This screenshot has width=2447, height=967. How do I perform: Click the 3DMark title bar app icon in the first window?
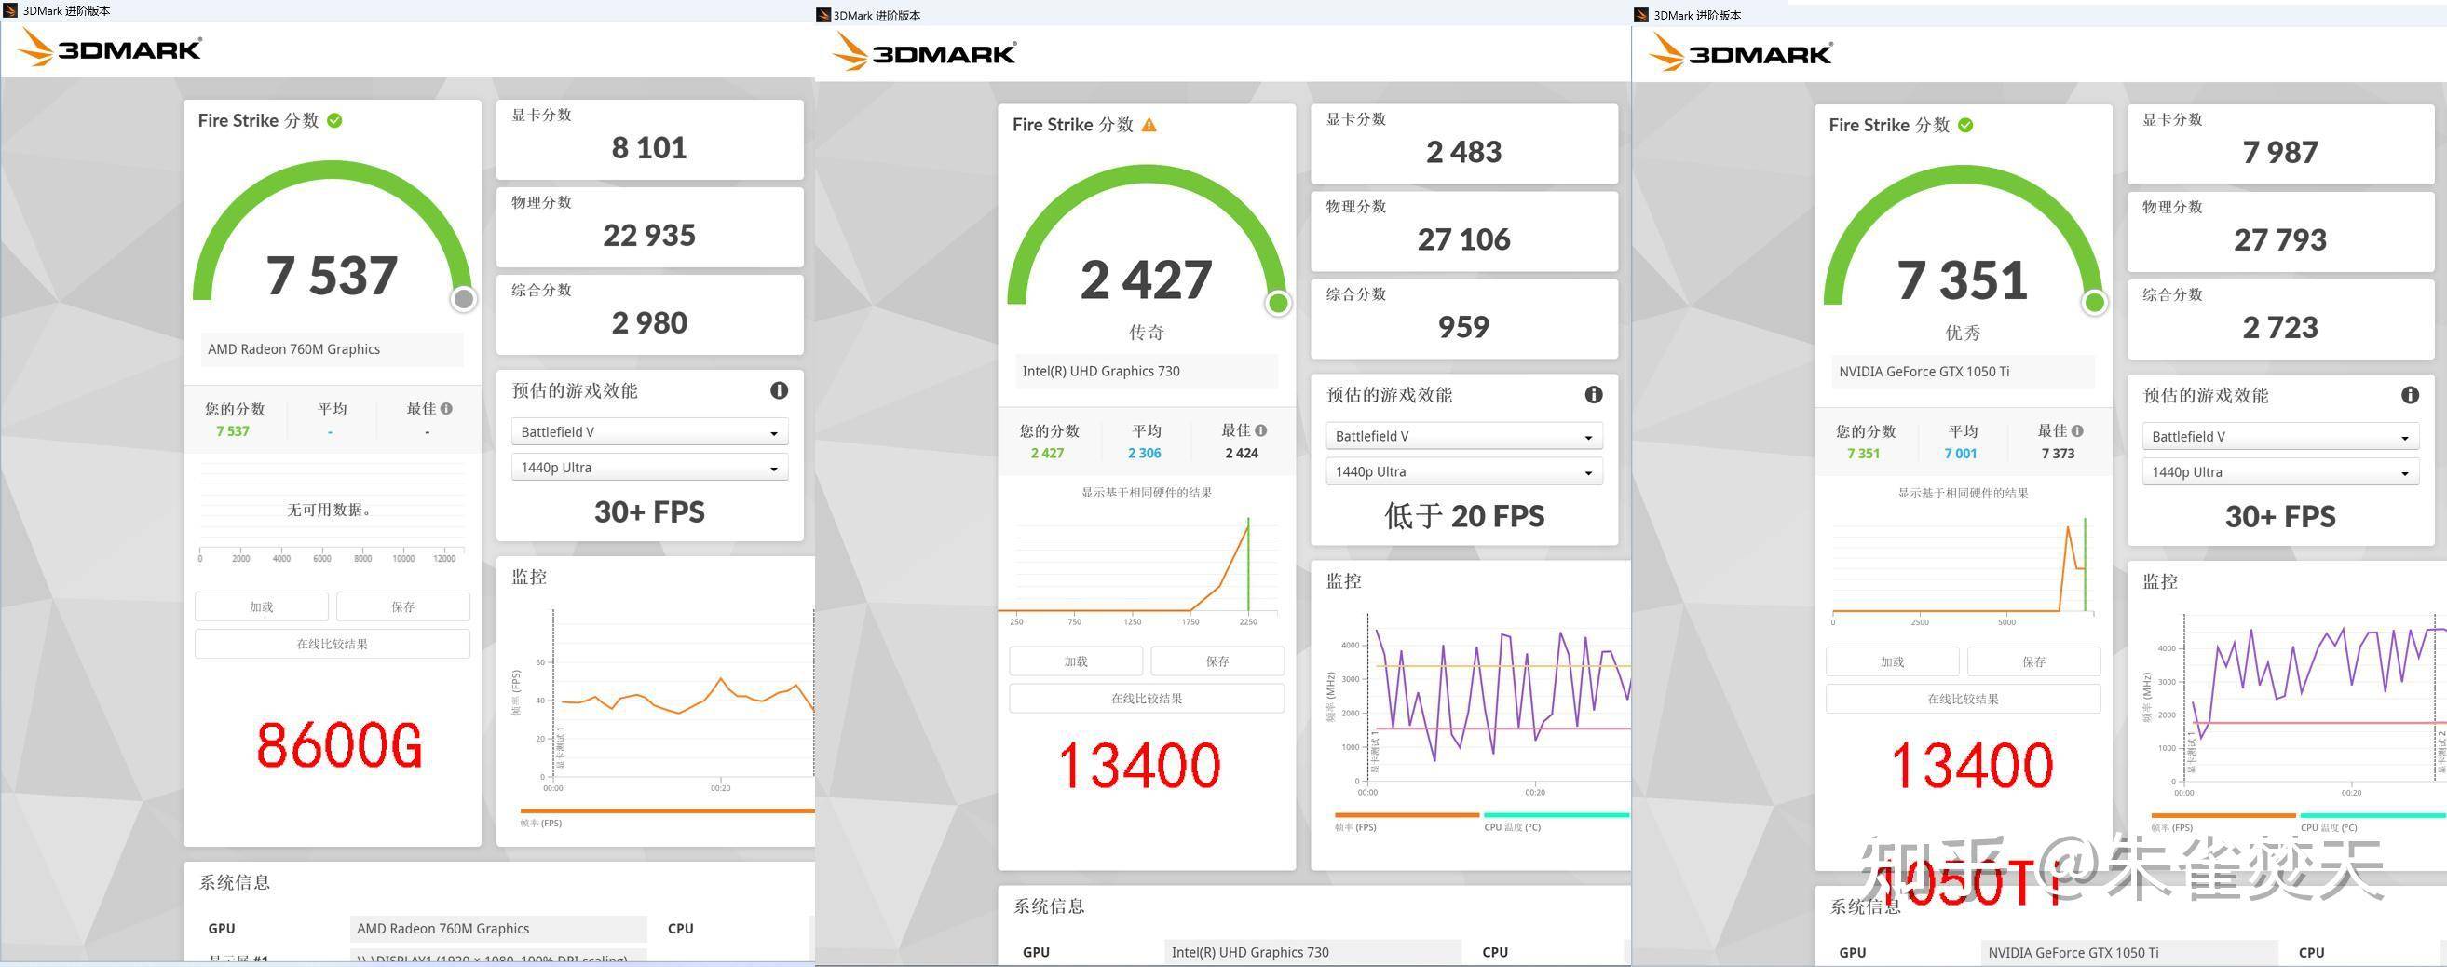coord(10,10)
